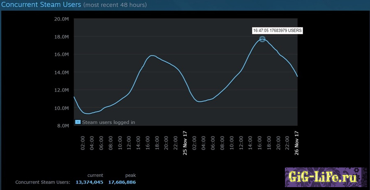Click the 'peak' column header
Image resolution: width=370 pixels, height=190 pixels.
pyautogui.click(x=130, y=175)
